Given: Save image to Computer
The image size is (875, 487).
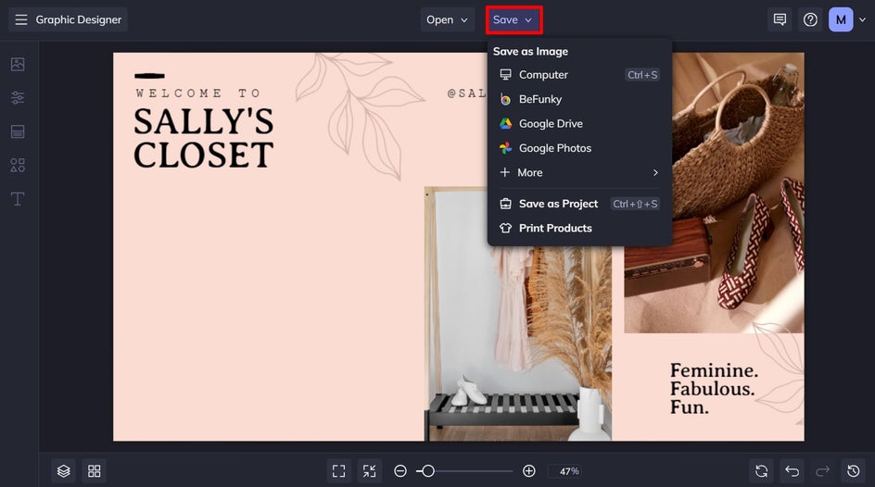Looking at the screenshot, I should click(x=579, y=75).
